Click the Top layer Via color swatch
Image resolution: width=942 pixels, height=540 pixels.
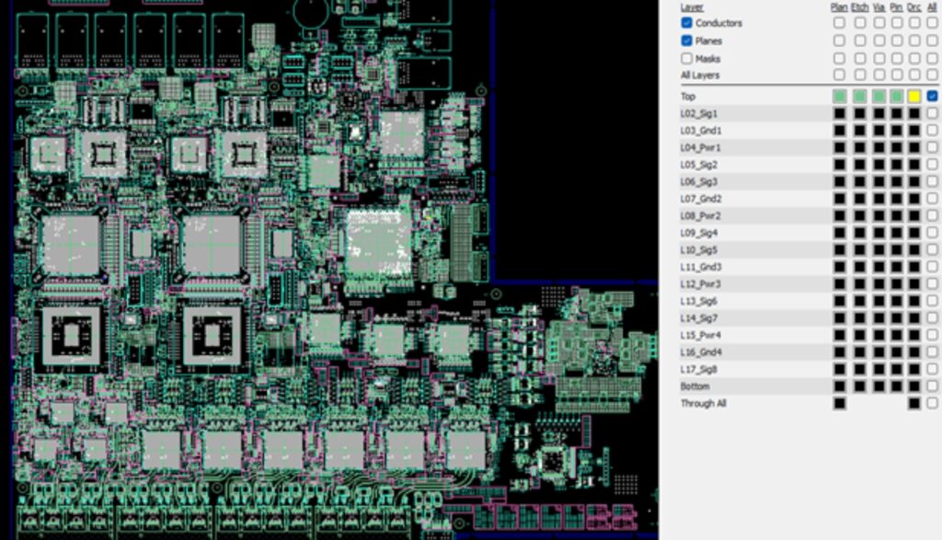point(879,96)
